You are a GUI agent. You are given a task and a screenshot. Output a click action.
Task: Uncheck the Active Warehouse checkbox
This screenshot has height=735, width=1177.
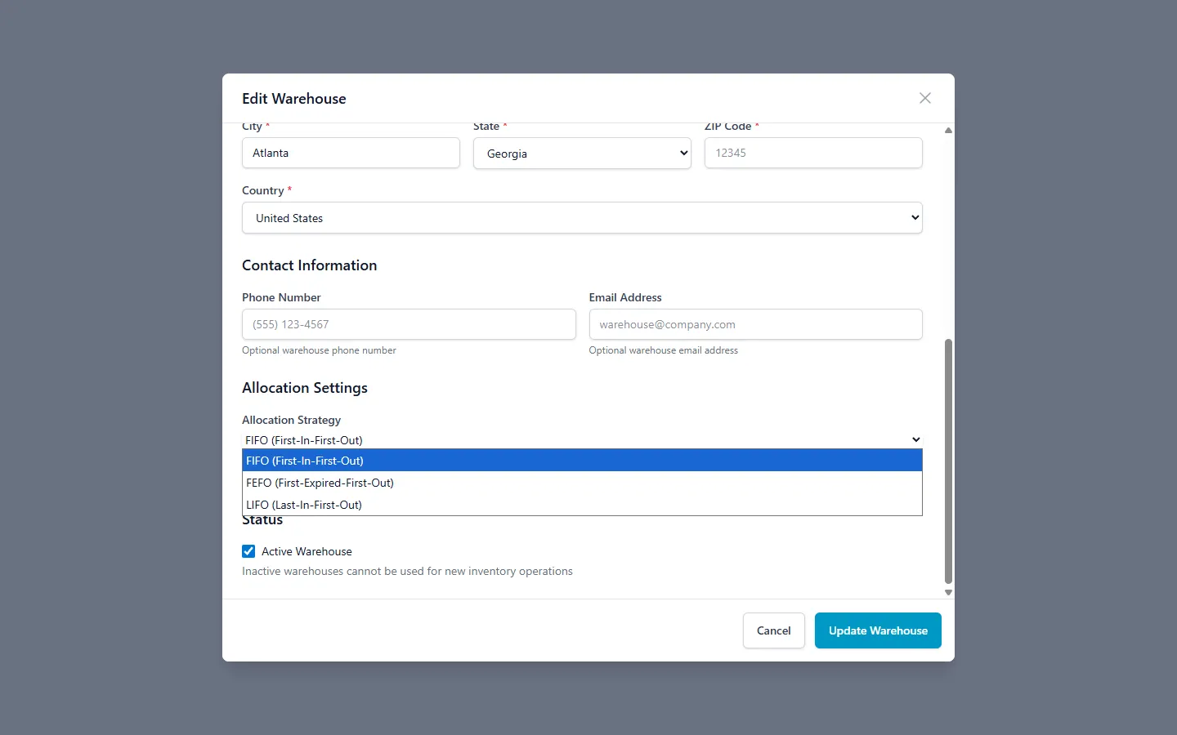point(248,551)
